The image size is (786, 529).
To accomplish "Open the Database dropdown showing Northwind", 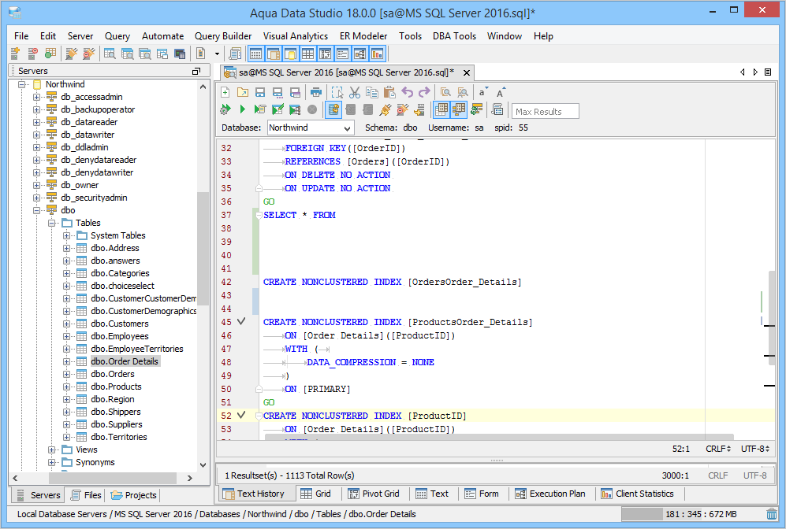I will 311,128.
